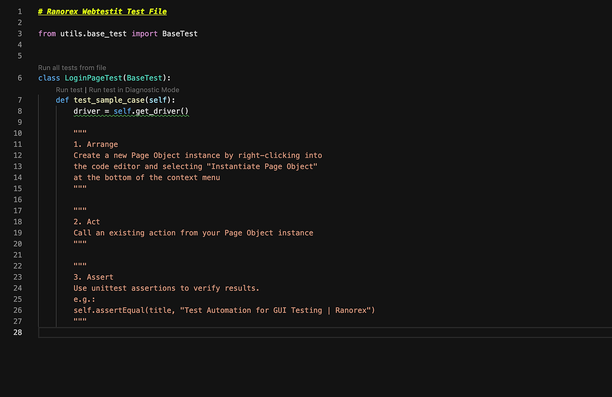Image resolution: width=612 pixels, height=397 pixels.
Task: Click the BaseTest import on line 3
Action: (180, 33)
